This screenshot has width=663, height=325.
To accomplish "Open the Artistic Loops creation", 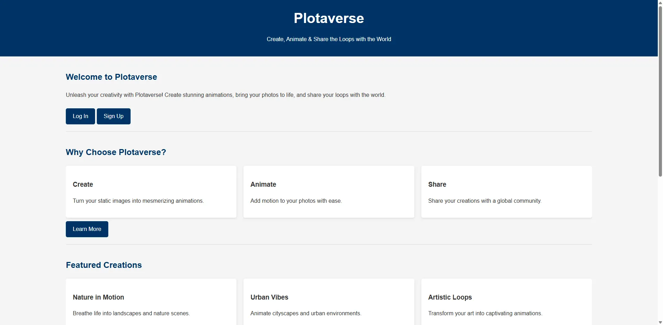I will (506, 303).
